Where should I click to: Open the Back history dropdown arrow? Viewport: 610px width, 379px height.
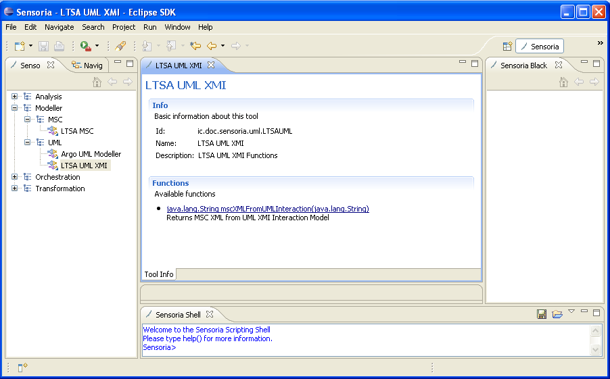(223, 46)
